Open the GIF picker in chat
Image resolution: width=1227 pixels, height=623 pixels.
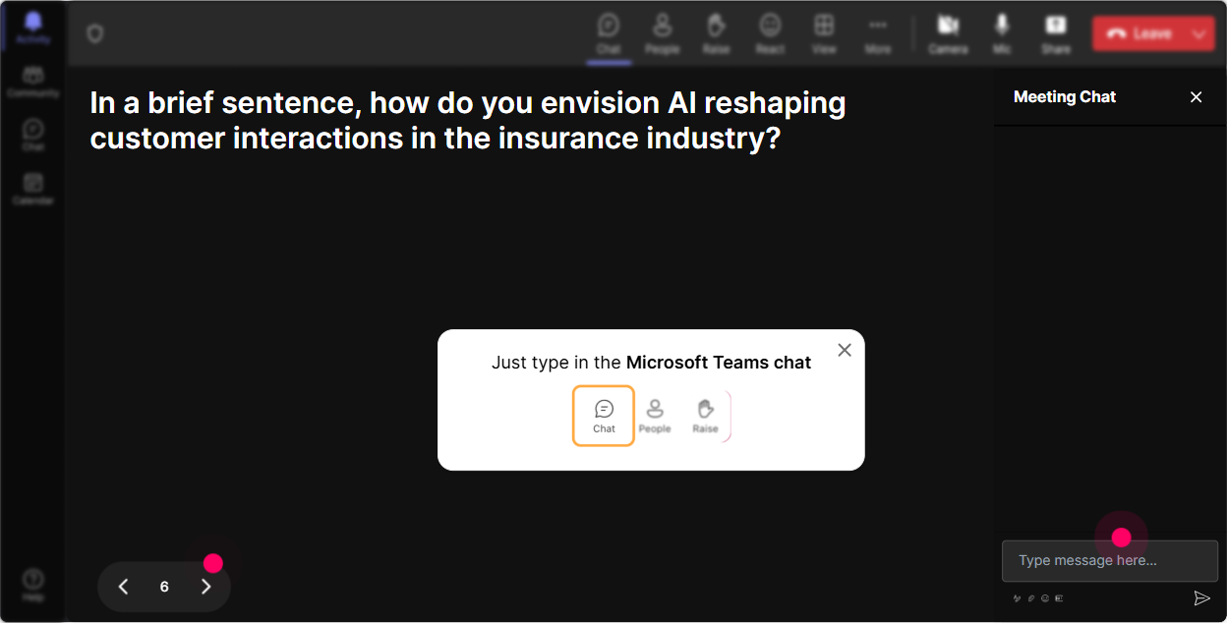1059,597
